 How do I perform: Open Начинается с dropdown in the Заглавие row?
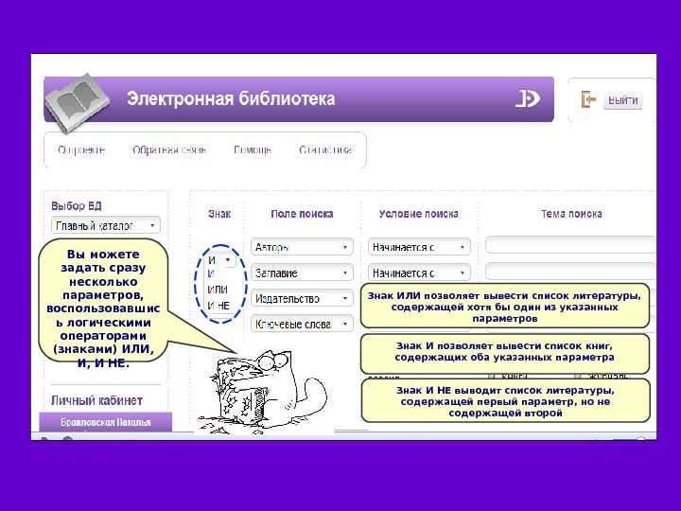point(419,273)
